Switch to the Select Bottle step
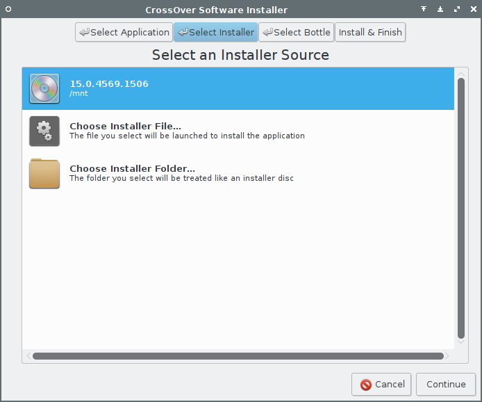The image size is (482, 402). point(297,32)
